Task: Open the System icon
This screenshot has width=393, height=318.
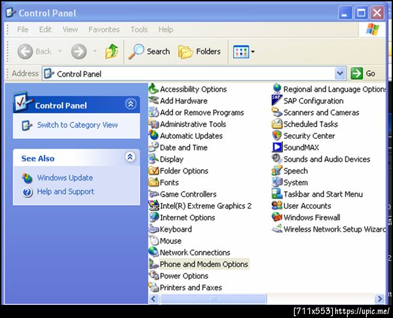Action: (277, 183)
